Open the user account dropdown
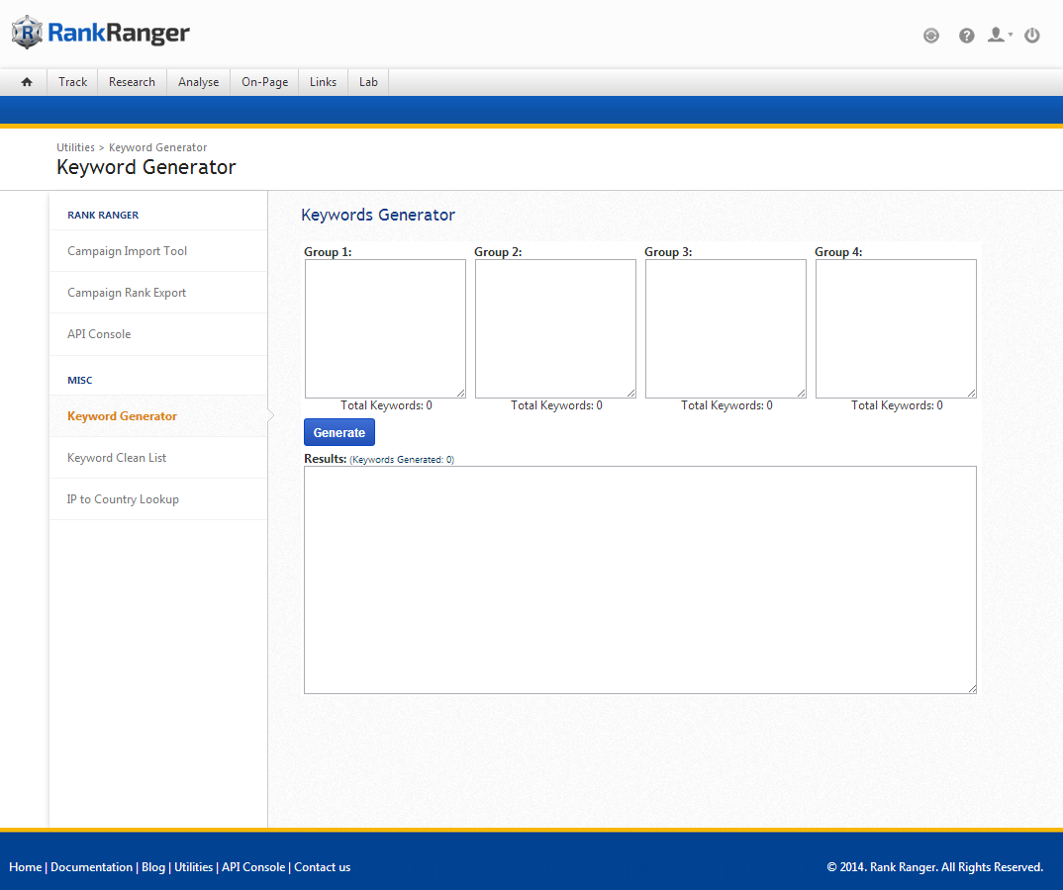 [x=1000, y=36]
